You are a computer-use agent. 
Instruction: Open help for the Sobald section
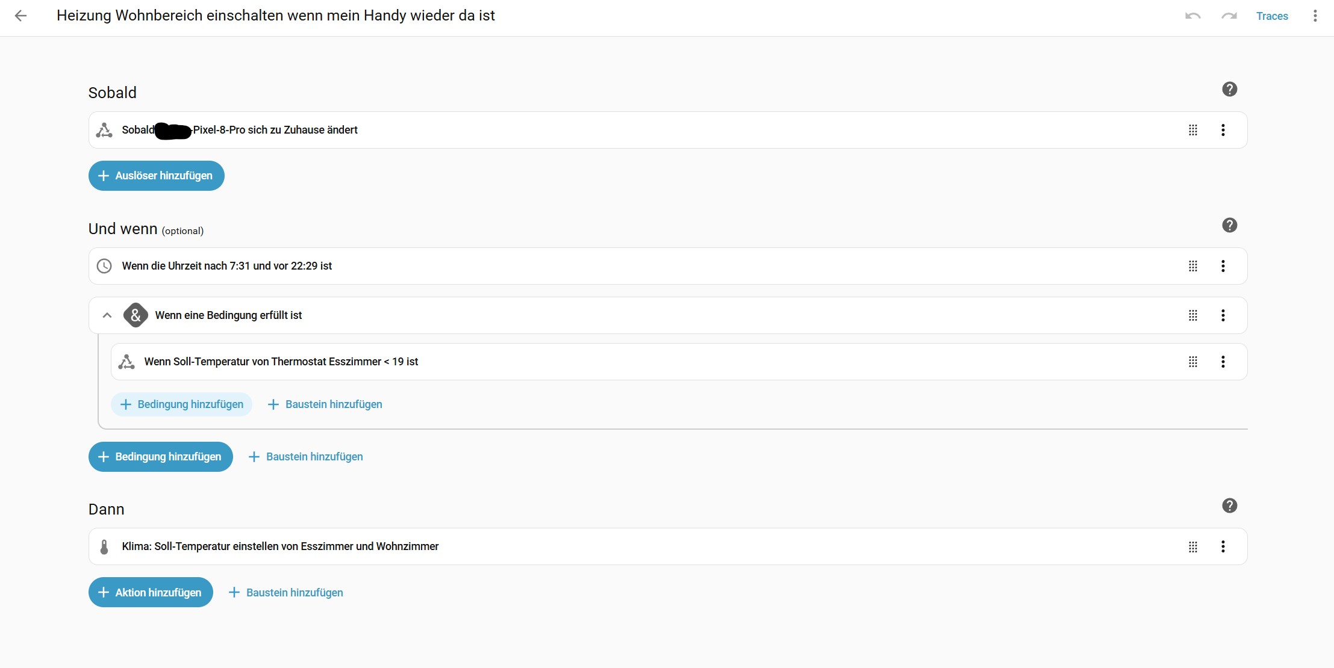(x=1229, y=90)
